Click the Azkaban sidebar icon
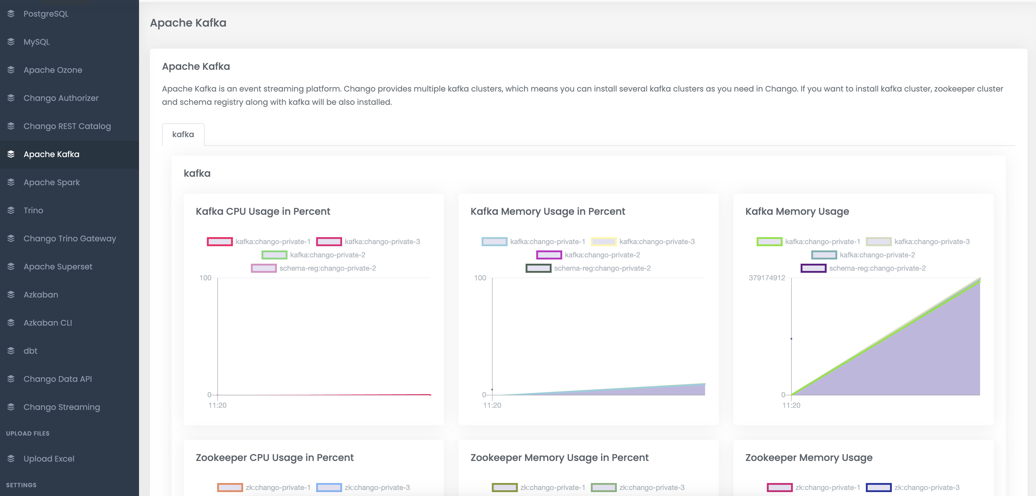Image resolution: width=1036 pixels, height=496 pixels. tap(11, 295)
